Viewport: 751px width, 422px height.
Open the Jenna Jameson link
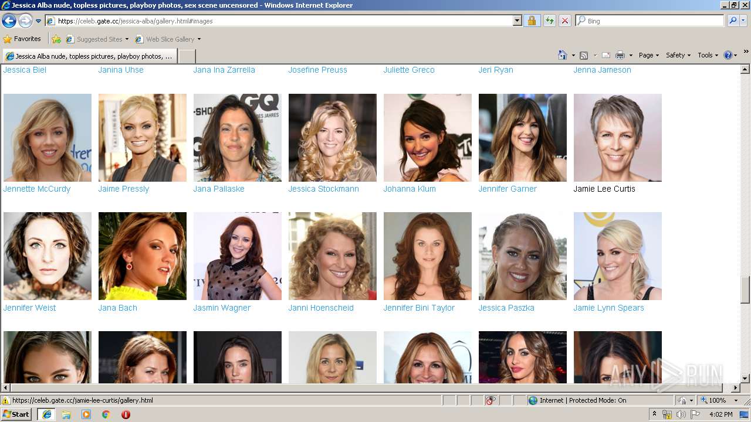pyautogui.click(x=602, y=70)
